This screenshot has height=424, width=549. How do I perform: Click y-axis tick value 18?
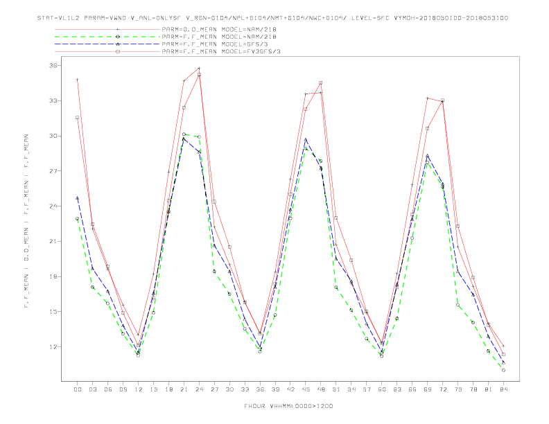53,276
